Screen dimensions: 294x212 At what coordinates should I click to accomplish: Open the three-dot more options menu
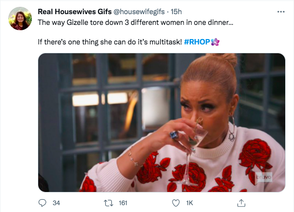point(280,12)
